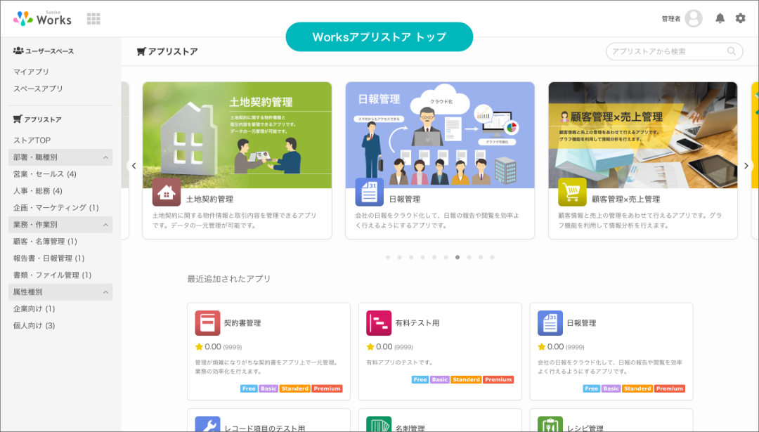Click the green レシピ管理 app icon

click(550, 424)
